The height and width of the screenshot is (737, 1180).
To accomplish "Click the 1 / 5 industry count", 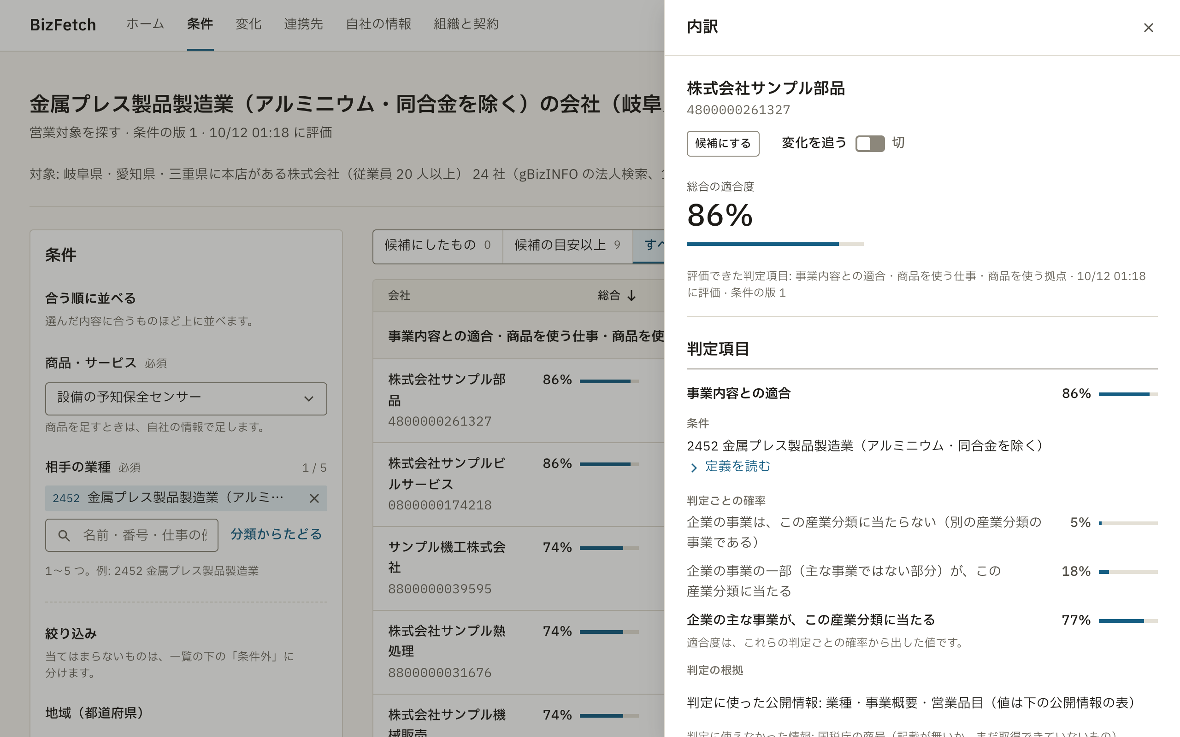I will point(314,468).
